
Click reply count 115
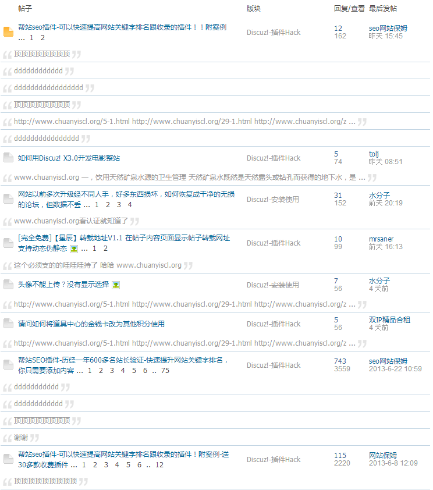(x=340, y=456)
